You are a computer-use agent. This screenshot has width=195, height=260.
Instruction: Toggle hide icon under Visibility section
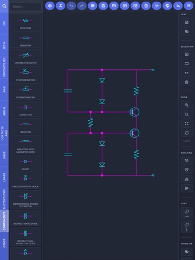point(186,252)
